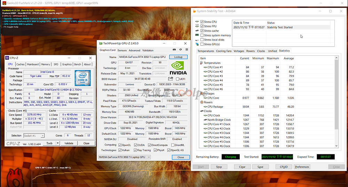
Task: Click the Stress cache icon in AIDA64
Action: click(197, 31)
